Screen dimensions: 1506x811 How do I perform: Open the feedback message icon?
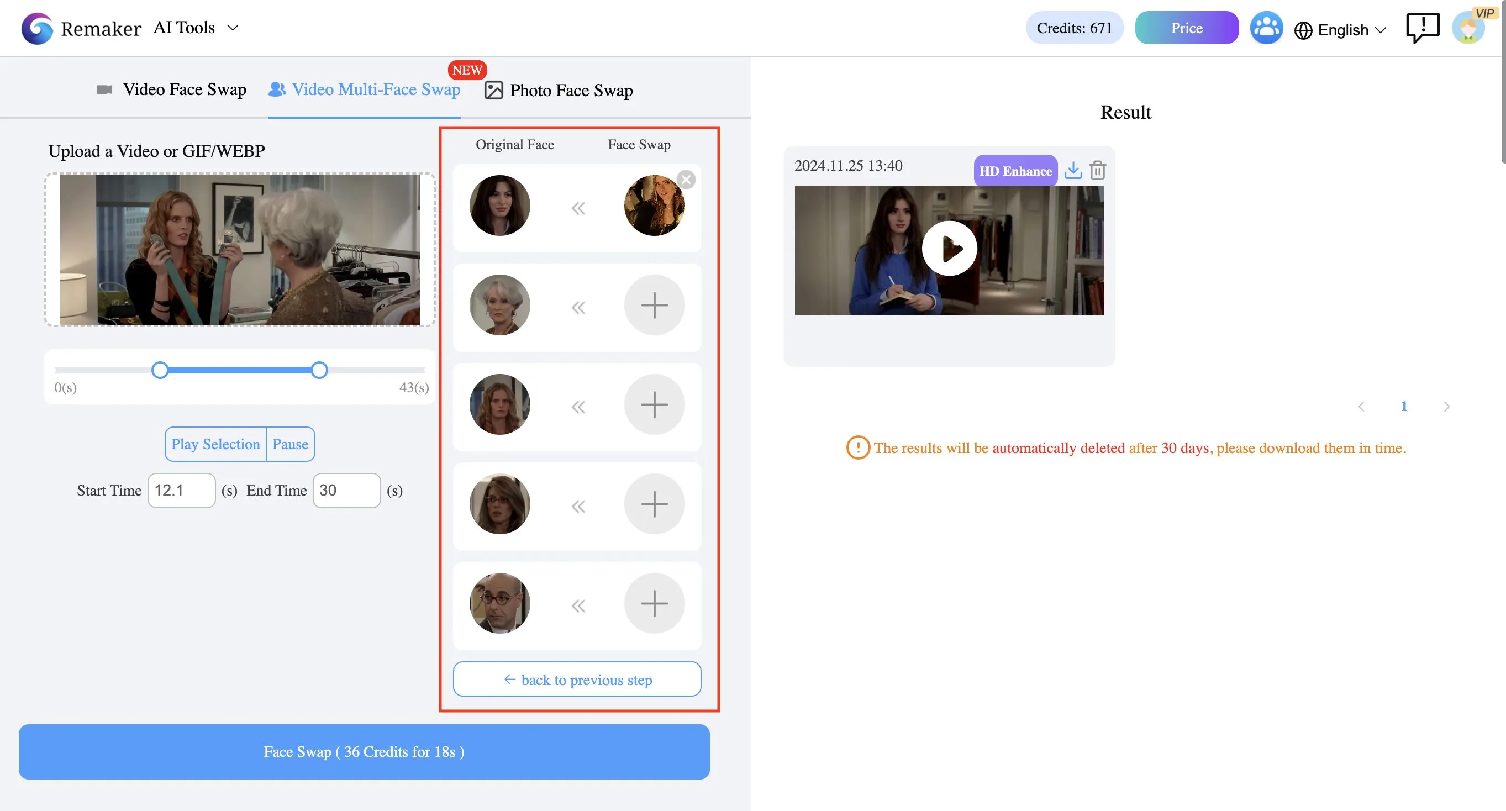(x=1423, y=28)
